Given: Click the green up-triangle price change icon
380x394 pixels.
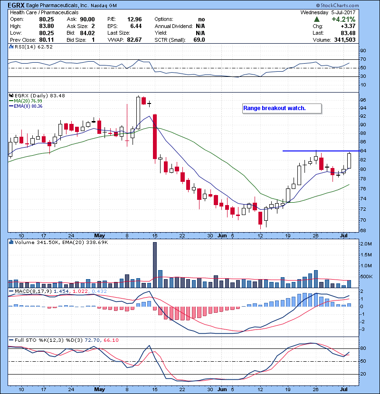Looking at the screenshot, I should tap(317, 19).
